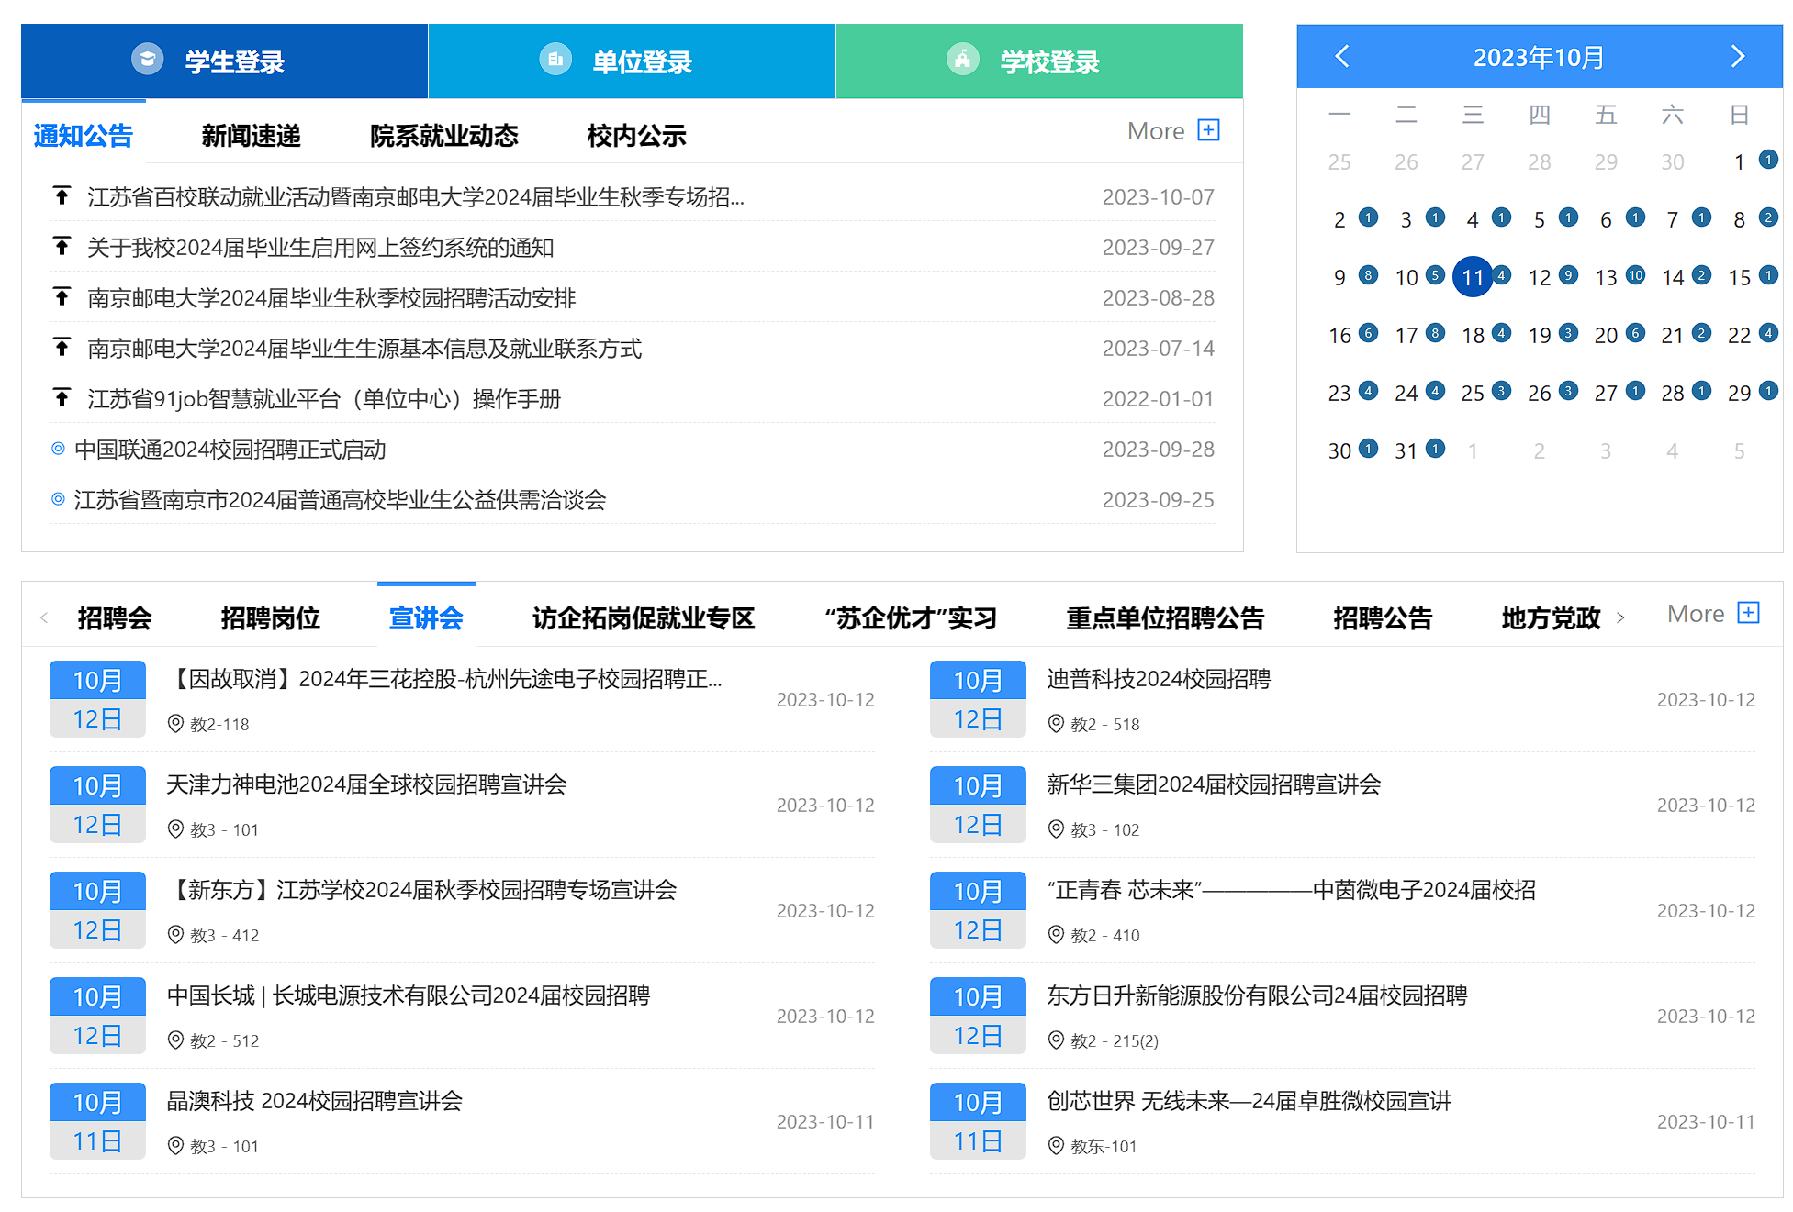The image size is (1793, 1212).
Task: Click plus icon beside notices More
Action: (1208, 130)
